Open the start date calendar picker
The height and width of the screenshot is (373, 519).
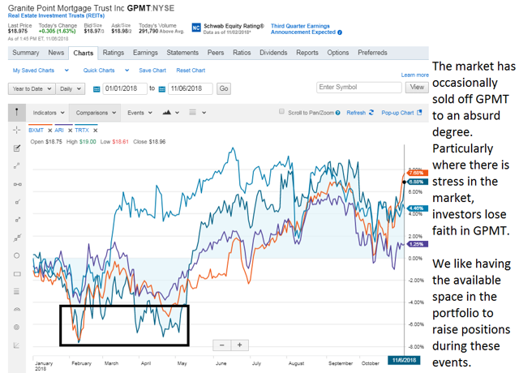[x=97, y=89]
